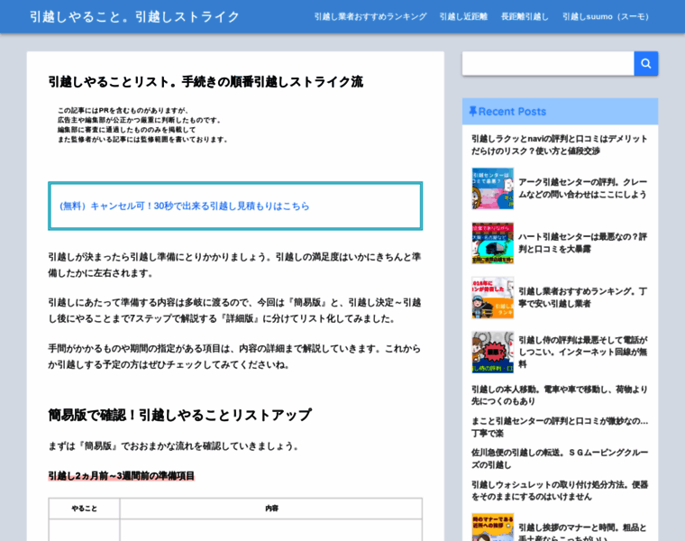Image resolution: width=685 pixels, height=541 pixels.
Task: Click the search input field
Action: pos(548,63)
